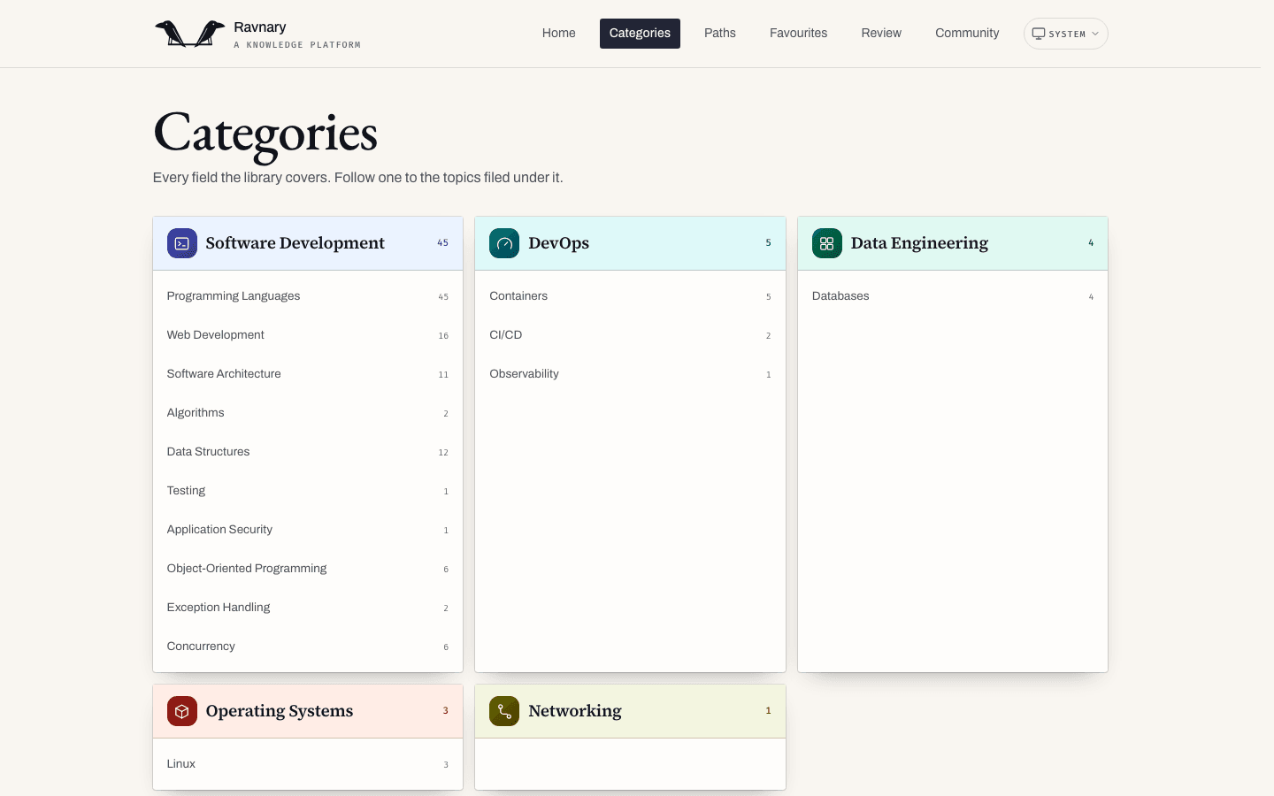Image resolution: width=1274 pixels, height=796 pixels.
Task: Open the Linux topic
Action: tap(308, 764)
